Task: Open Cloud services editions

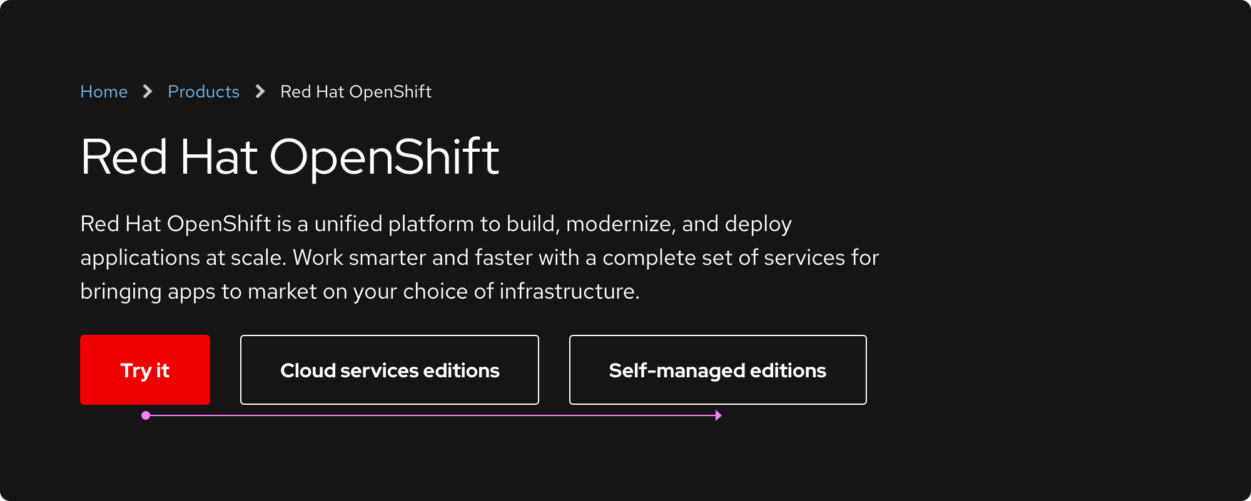Action: point(390,370)
